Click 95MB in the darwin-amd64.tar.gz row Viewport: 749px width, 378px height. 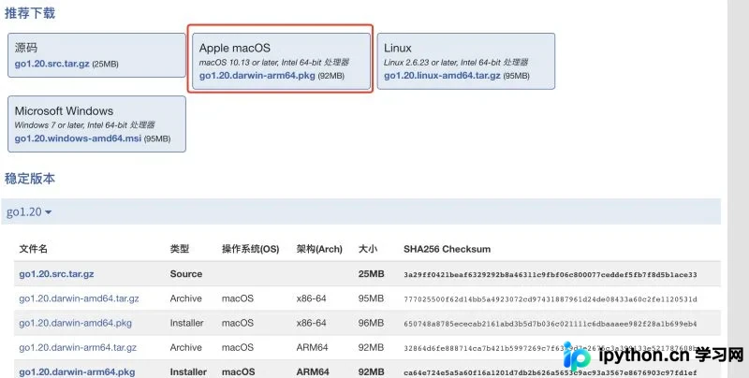[371, 298]
